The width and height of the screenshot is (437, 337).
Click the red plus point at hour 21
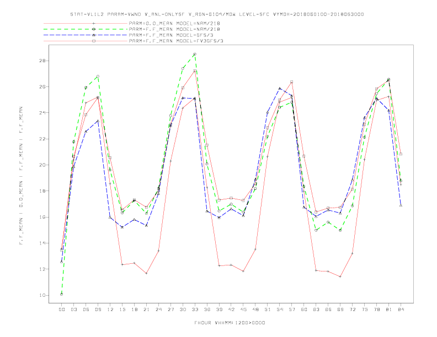146,273
